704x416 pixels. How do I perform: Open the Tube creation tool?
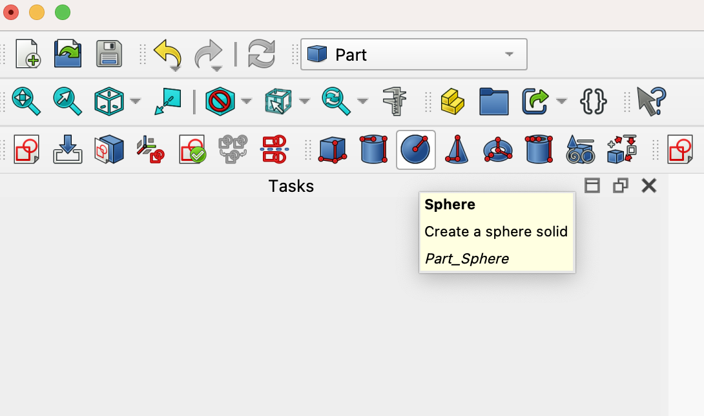(x=539, y=150)
